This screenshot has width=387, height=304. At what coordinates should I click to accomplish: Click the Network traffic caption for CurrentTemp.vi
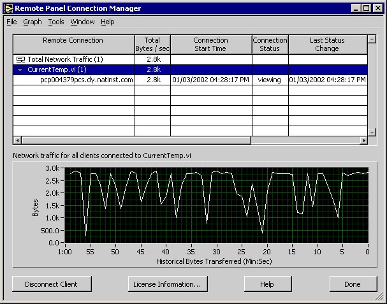click(102, 156)
